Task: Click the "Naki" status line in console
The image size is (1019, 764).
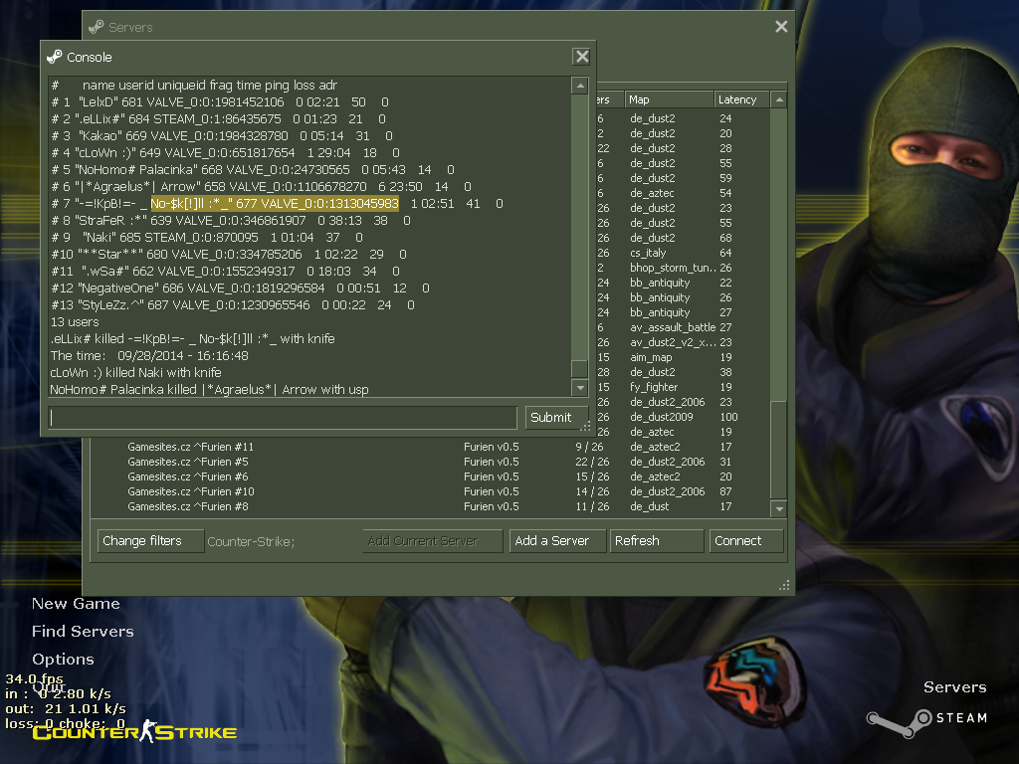Action: (x=207, y=237)
